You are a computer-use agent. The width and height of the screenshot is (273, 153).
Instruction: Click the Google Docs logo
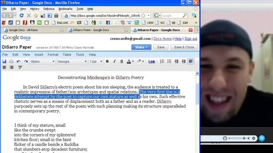[17, 38]
